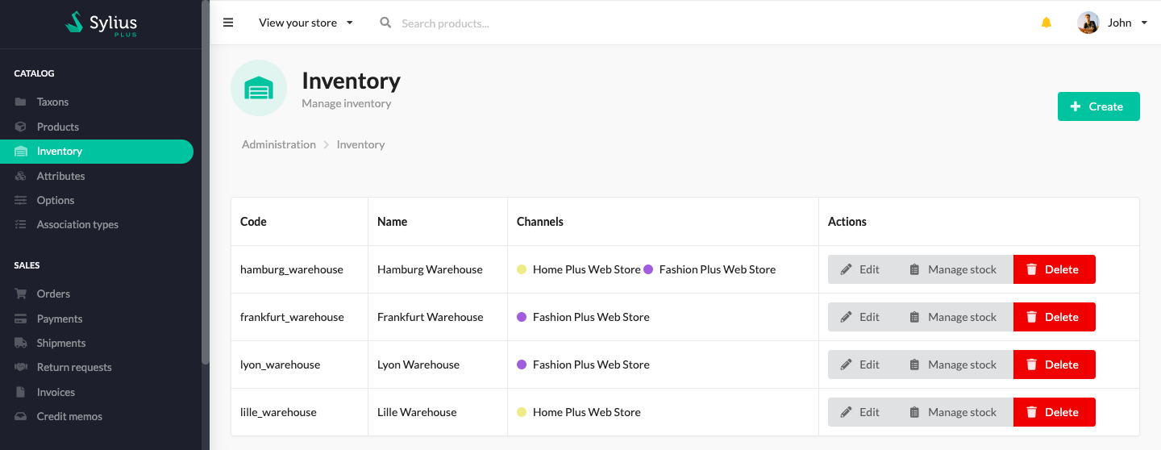Click the hamburger menu icon in top bar
The height and width of the screenshot is (450, 1161).
click(228, 23)
